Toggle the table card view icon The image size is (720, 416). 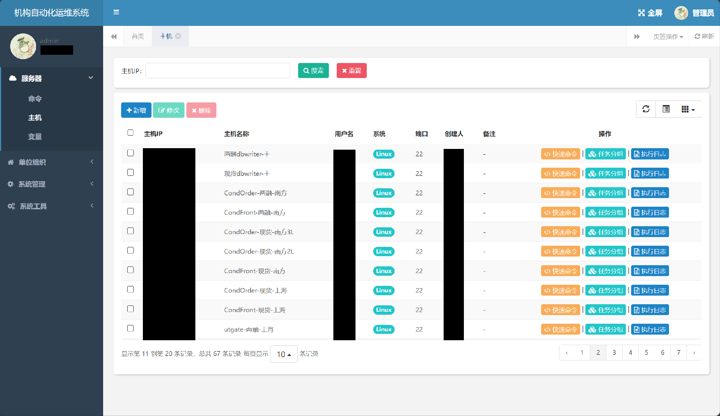coord(666,109)
